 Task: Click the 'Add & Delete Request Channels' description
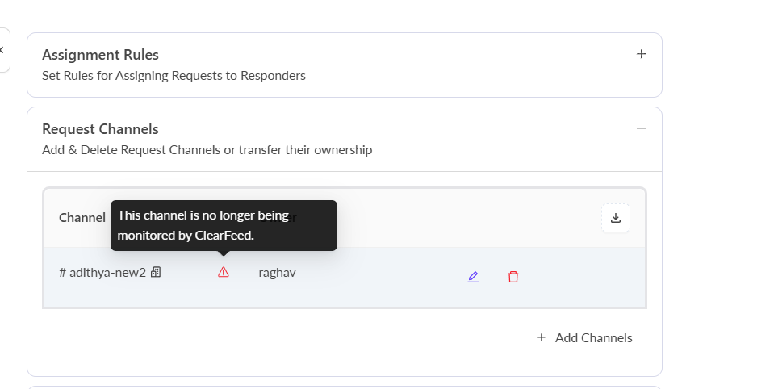pyautogui.click(x=207, y=150)
